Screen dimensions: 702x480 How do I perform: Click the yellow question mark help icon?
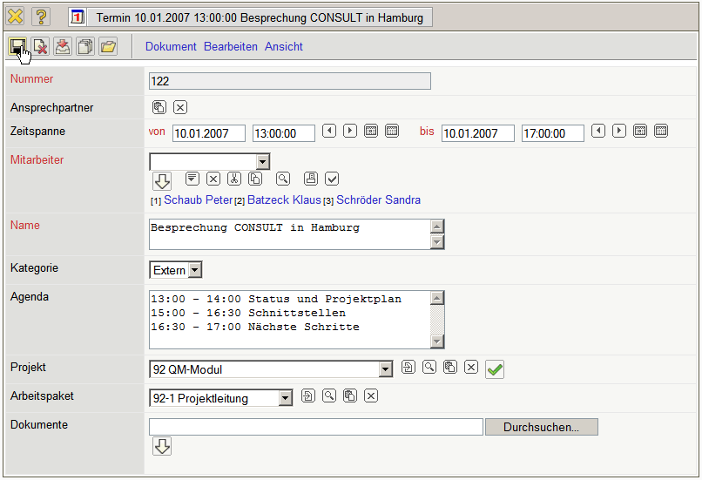pyautogui.click(x=41, y=17)
